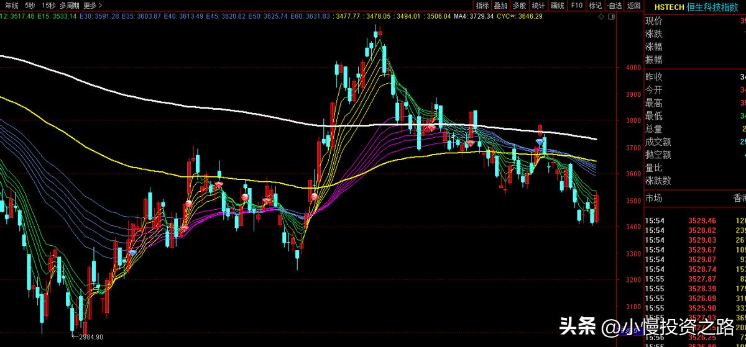The width and height of the screenshot is (746, 347).
Task: Open the 指标 indicator menu
Action: 482,6
